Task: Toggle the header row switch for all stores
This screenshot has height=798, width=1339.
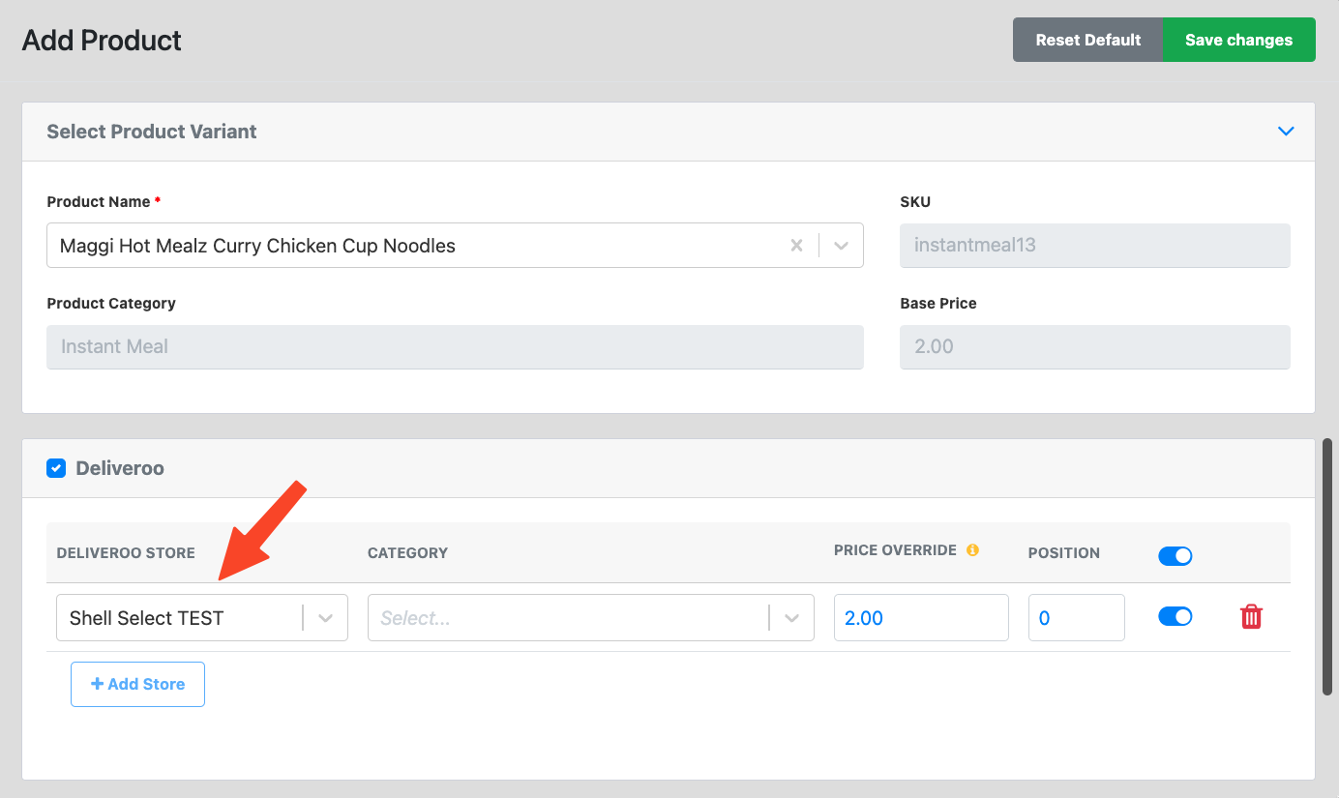Action: [x=1175, y=555]
